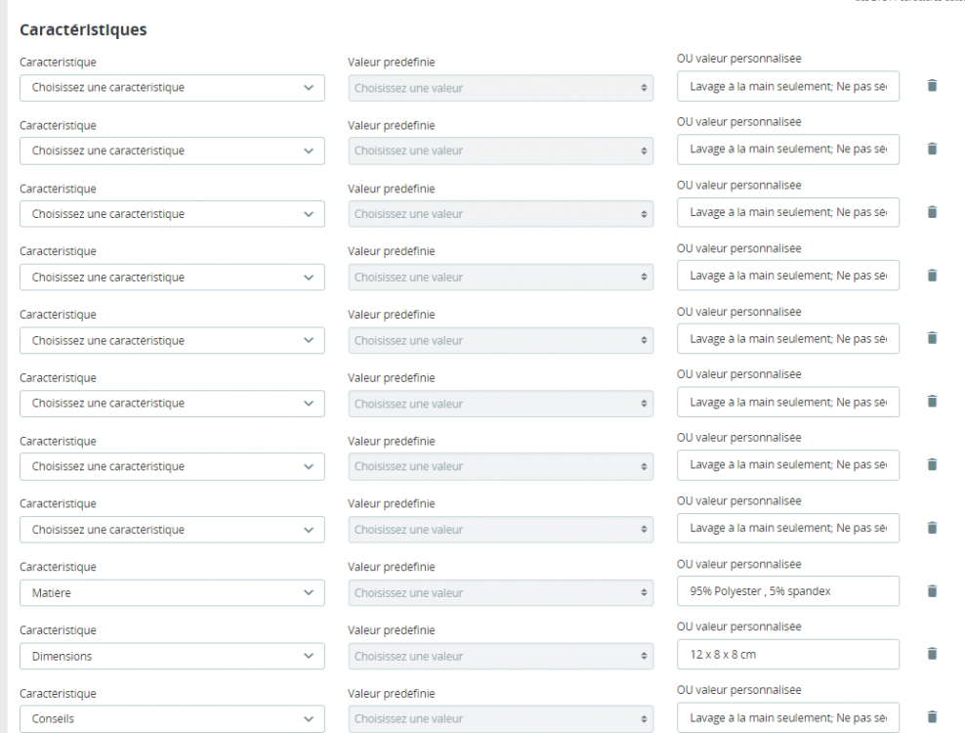Open predefined value dropdown in Conseils row
This screenshot has height=733, width=965.
click(x=500, y=718)
